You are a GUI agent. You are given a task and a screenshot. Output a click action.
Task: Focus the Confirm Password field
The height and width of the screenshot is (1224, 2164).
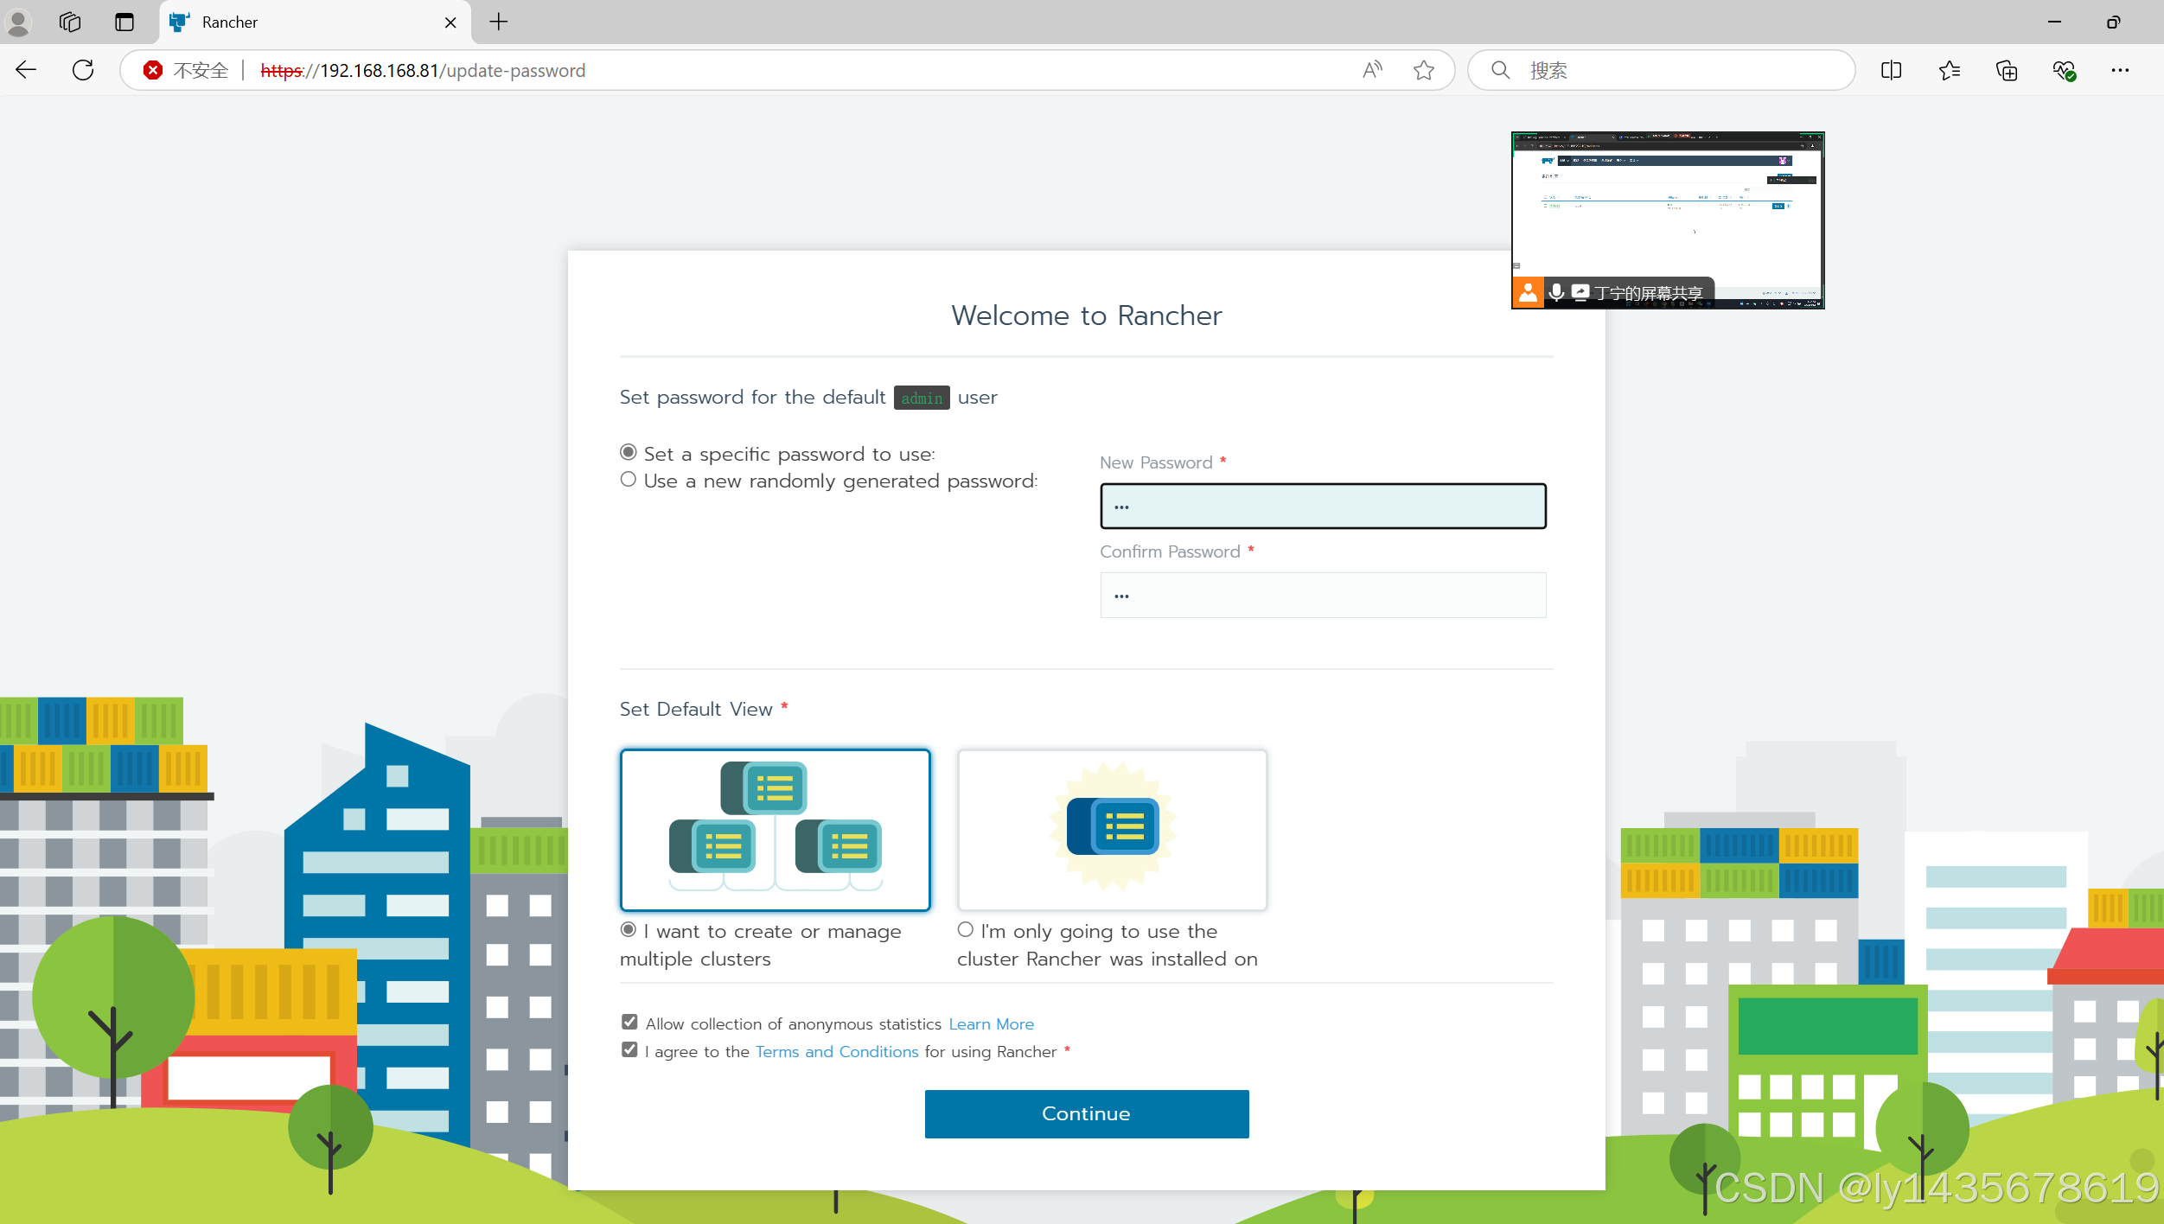point(1323,595)
